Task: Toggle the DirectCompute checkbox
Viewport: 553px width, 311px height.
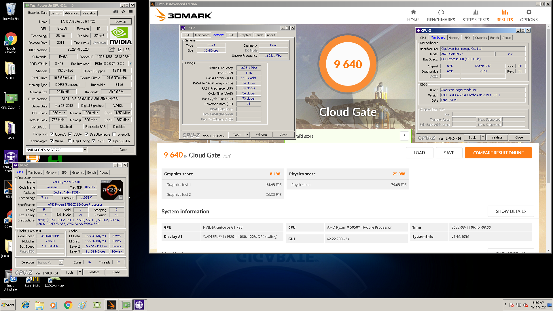Action: pos(86,134)
